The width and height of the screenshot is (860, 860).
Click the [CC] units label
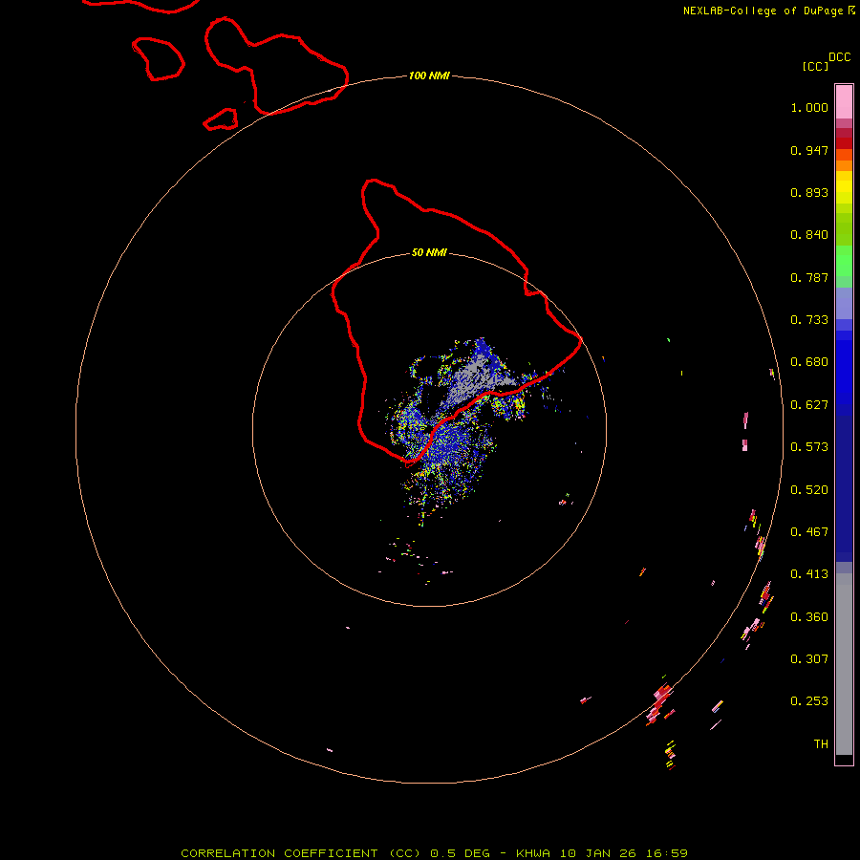click(x=815, y=66)
